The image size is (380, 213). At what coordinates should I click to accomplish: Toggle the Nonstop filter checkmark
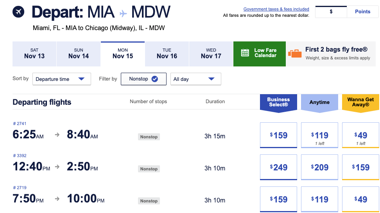point(154,79)
